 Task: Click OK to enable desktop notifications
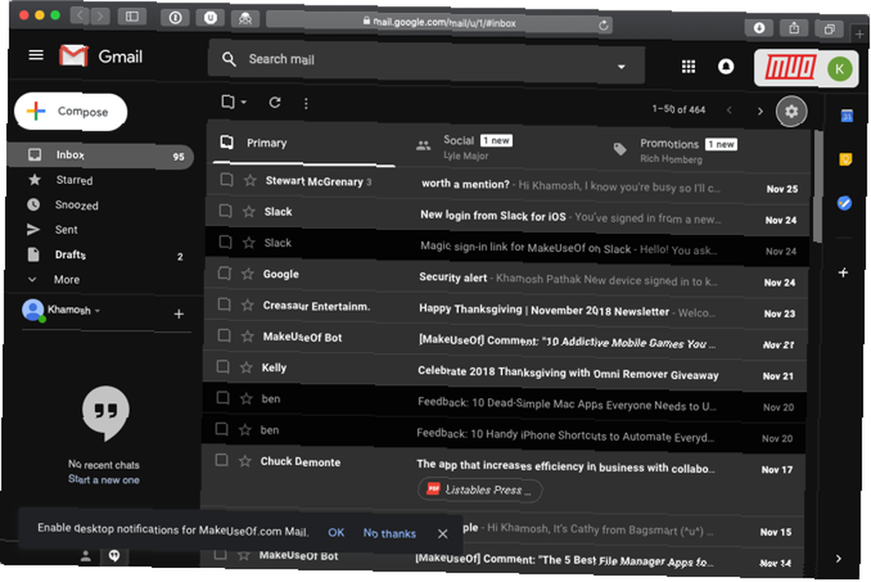336,532
